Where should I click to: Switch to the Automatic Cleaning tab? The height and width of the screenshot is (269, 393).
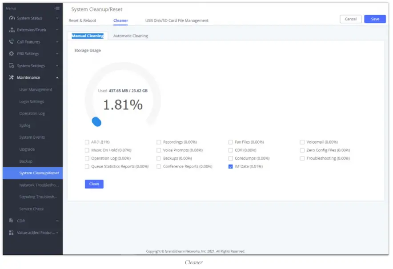(130, 36)
